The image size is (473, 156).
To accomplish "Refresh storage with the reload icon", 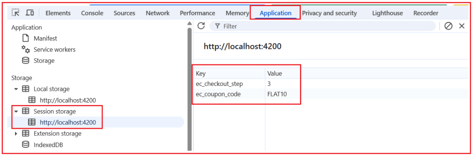I will 201,26.
